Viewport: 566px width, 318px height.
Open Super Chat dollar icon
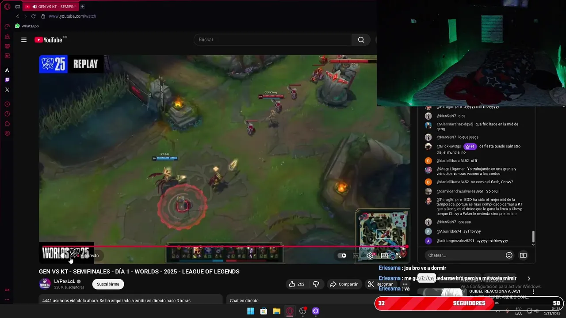point(523,255)
